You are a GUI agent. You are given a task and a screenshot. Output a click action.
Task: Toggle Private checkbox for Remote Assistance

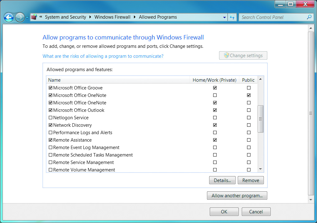(x=215, y=140)
